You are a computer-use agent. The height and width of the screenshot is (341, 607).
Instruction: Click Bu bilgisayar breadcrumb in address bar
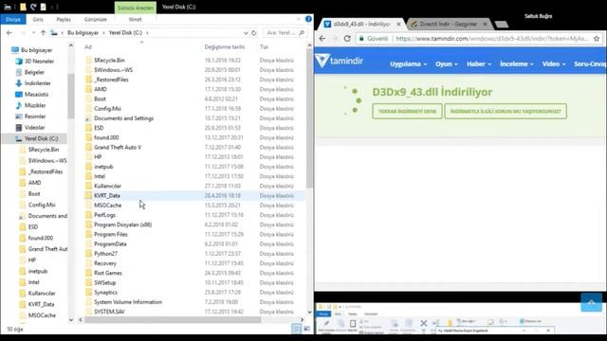[83, 33]
